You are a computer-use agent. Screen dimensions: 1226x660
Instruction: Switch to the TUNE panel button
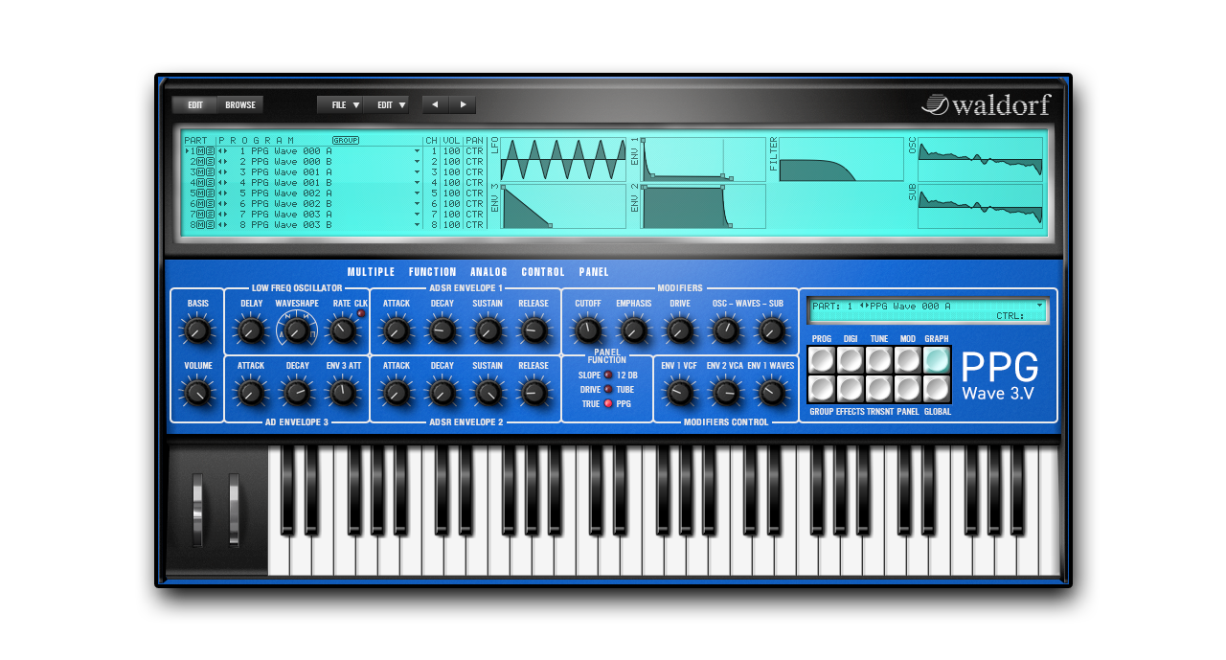tap(879, 360)
